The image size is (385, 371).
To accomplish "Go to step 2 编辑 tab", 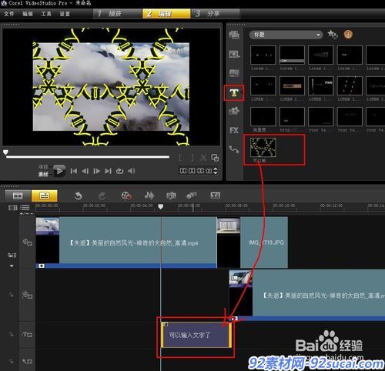I will pos(166,14).
